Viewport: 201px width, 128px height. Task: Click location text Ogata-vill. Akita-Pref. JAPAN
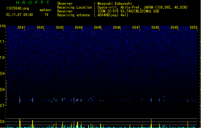[125, 7]
